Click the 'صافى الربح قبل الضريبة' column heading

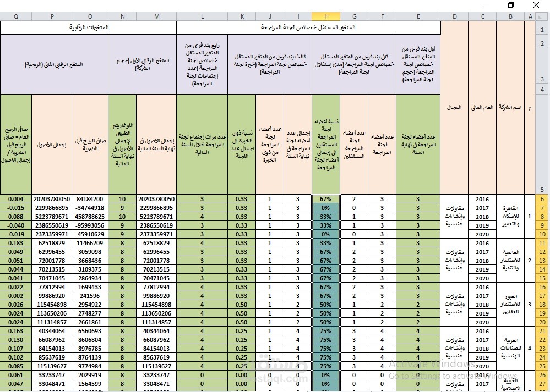[90, 145]
